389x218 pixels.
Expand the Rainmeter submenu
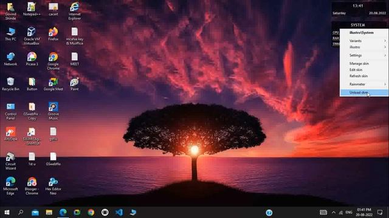tap(364, 84)
